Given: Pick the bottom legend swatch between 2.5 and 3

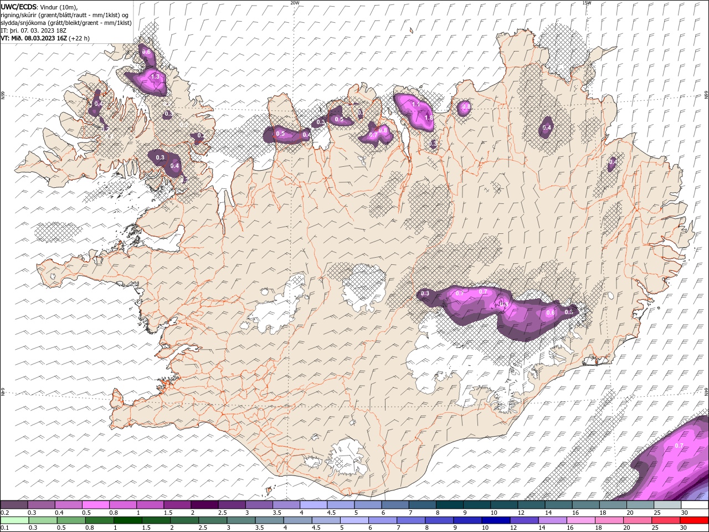Looking at the screenshot, I should tap(213, 520).
